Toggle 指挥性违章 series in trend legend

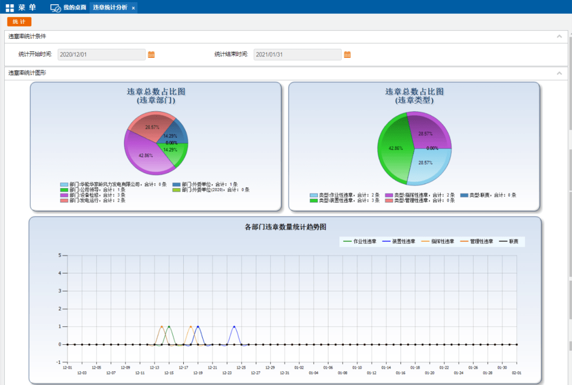pyautogui.click(x=437, y=241)
